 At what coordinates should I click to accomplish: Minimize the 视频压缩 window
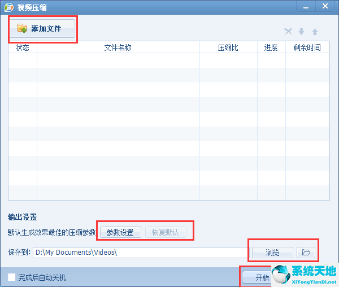[x=306, y=7]
